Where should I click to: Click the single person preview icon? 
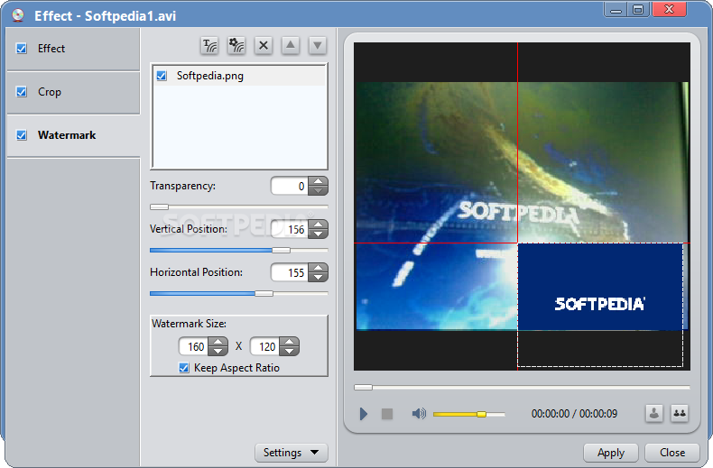(654, 414)
